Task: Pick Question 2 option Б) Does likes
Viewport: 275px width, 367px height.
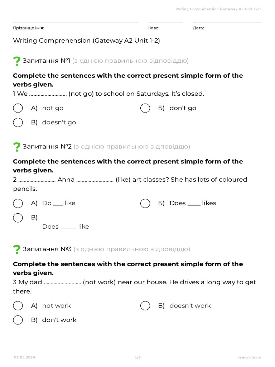Action: [x=145, y=204]
